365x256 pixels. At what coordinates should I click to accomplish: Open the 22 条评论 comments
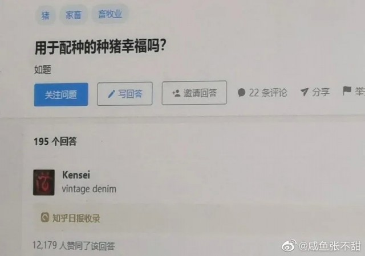(262, 93)
